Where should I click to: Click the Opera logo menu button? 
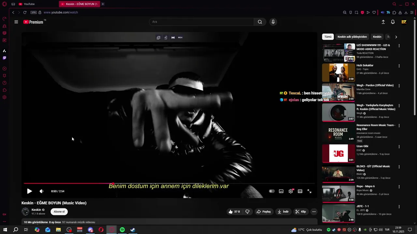(5, 4)
